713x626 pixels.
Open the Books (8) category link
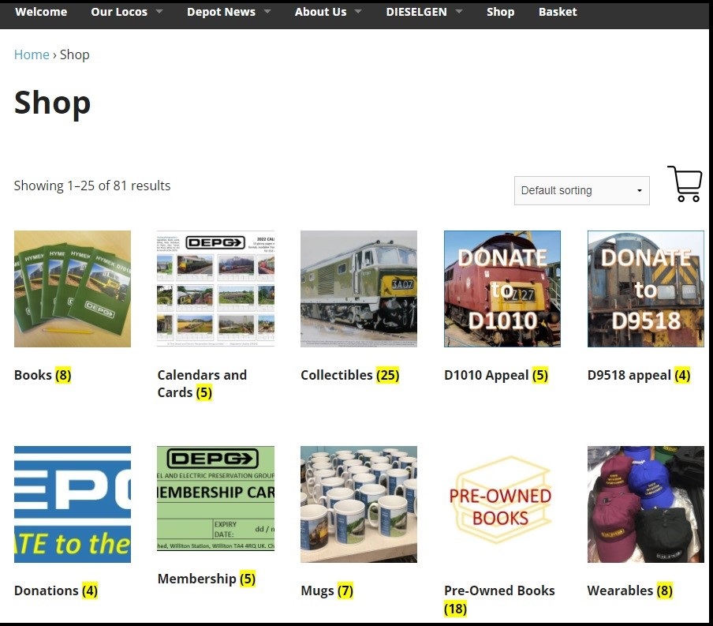[43, 375]
